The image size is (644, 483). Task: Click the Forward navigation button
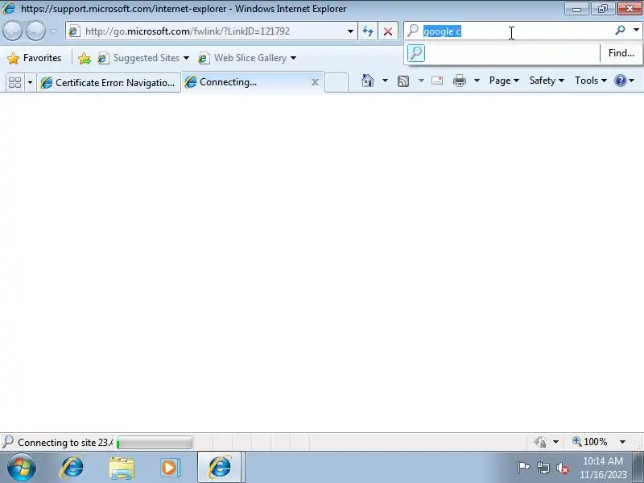[x=35, y=31]
